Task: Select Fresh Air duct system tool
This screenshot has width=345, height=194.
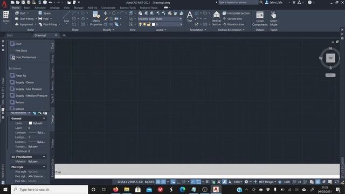Action: coord(18,75)
